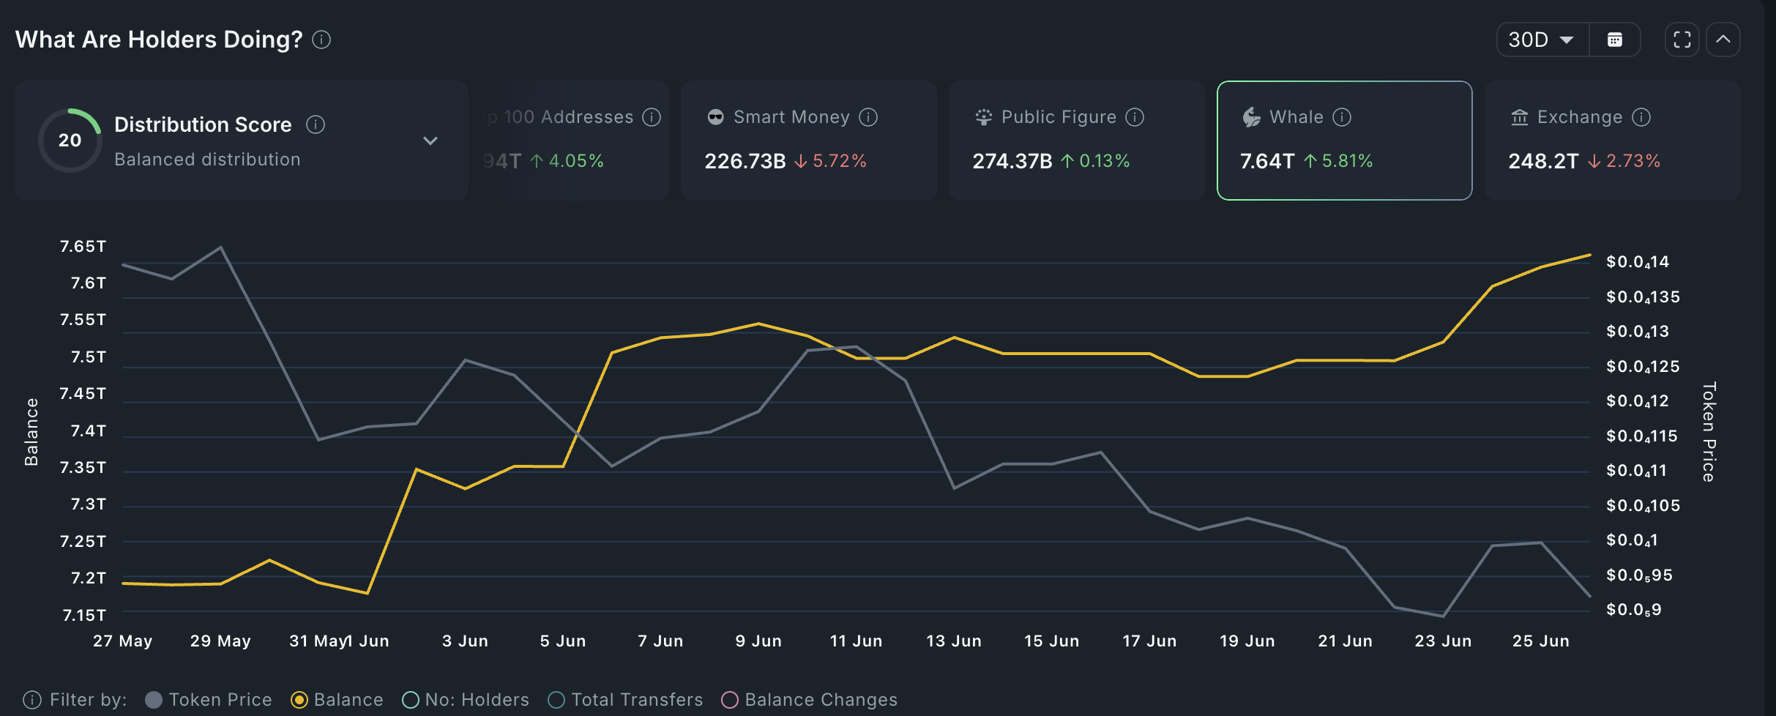This screenshot has height=716, width=1776.
Task: Select the Balance filter radio button
Action: (x=299, y=700)
